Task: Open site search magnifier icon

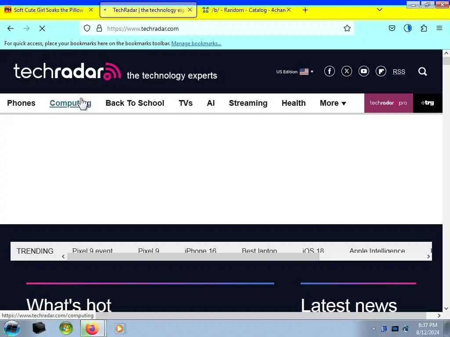Action: [x=422, y=72]
